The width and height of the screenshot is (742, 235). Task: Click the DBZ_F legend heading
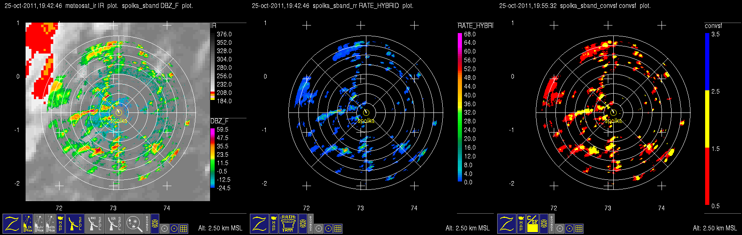[220, 121]
